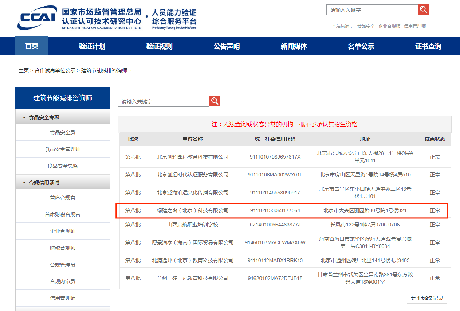460x311 pixels.
Task: Open the 验证规则 navigation item
Action: [159, 46]
